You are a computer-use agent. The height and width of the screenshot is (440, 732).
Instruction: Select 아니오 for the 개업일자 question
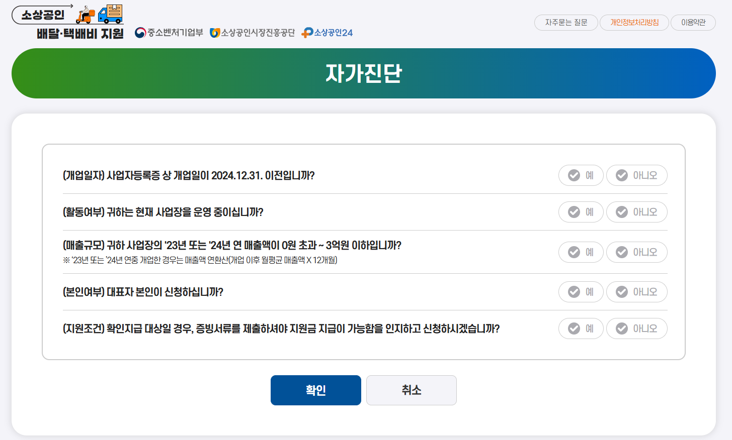(636, 175)
